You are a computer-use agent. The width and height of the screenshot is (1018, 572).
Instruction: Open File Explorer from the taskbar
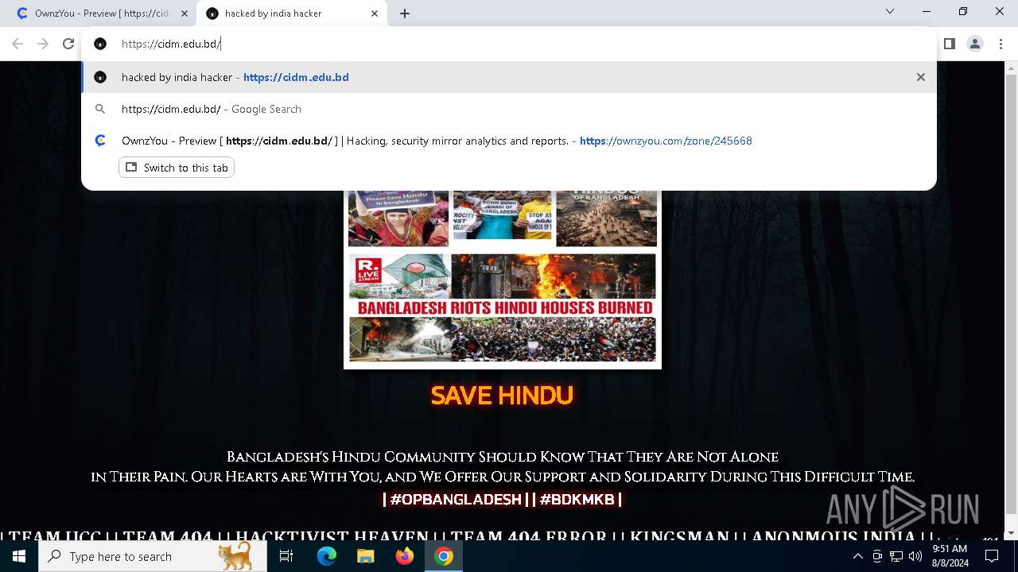click(x=366, y=556)
